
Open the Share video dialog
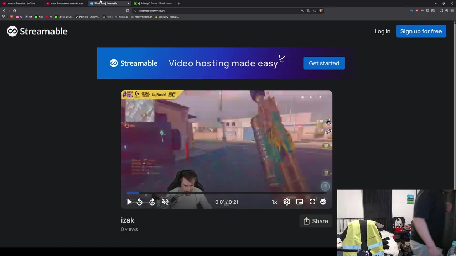(316, 221)
